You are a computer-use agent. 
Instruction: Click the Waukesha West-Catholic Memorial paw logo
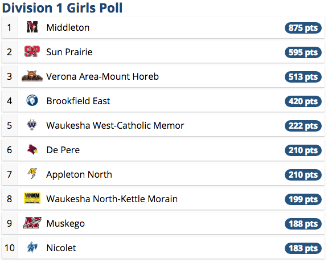(x=32, y=125)
